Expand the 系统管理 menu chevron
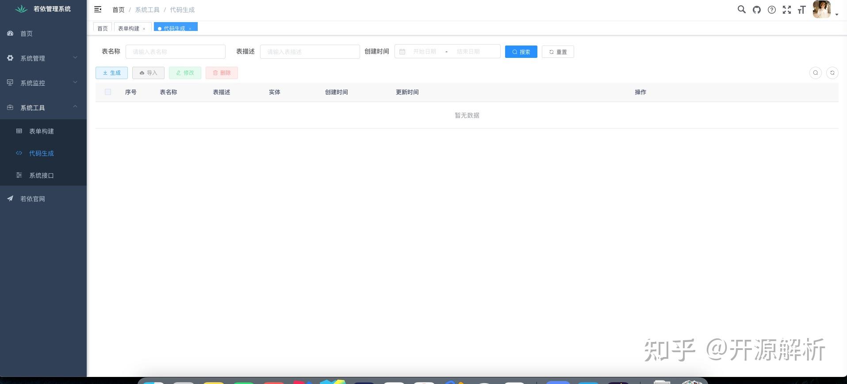The height and width of the screenshot is (384, 847). pyautogui.click(x=75, y=57)
